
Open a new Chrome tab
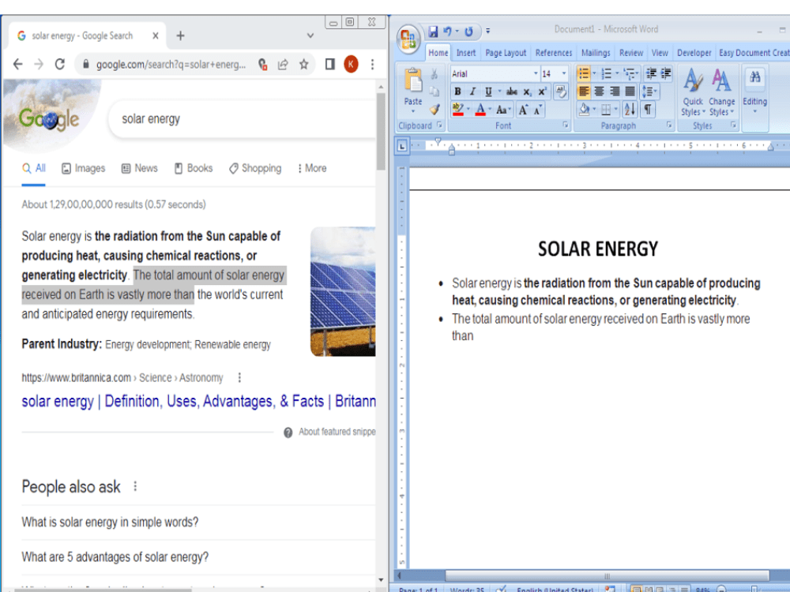[180, 36]
